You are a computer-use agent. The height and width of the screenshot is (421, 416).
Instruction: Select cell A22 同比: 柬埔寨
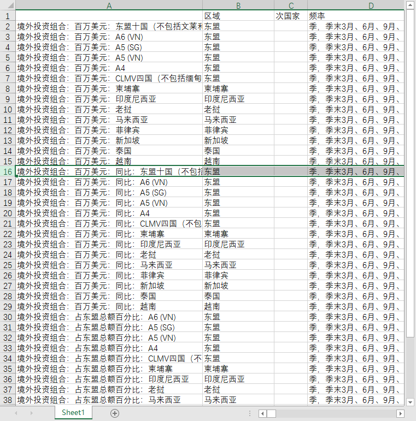109,234
